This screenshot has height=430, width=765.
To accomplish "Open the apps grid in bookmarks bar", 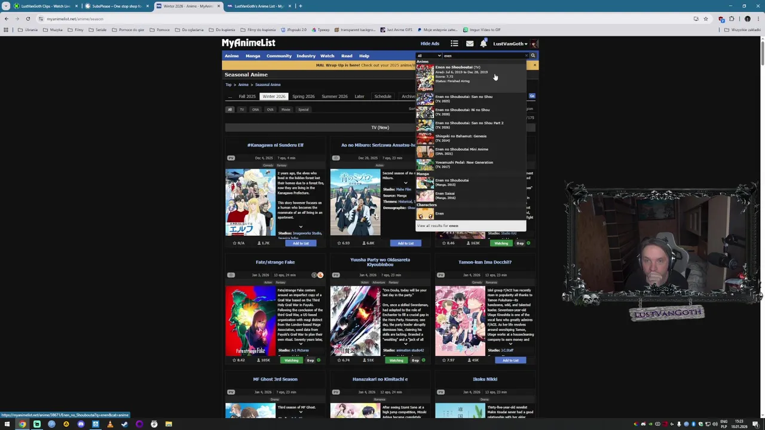I will [7, 30].
